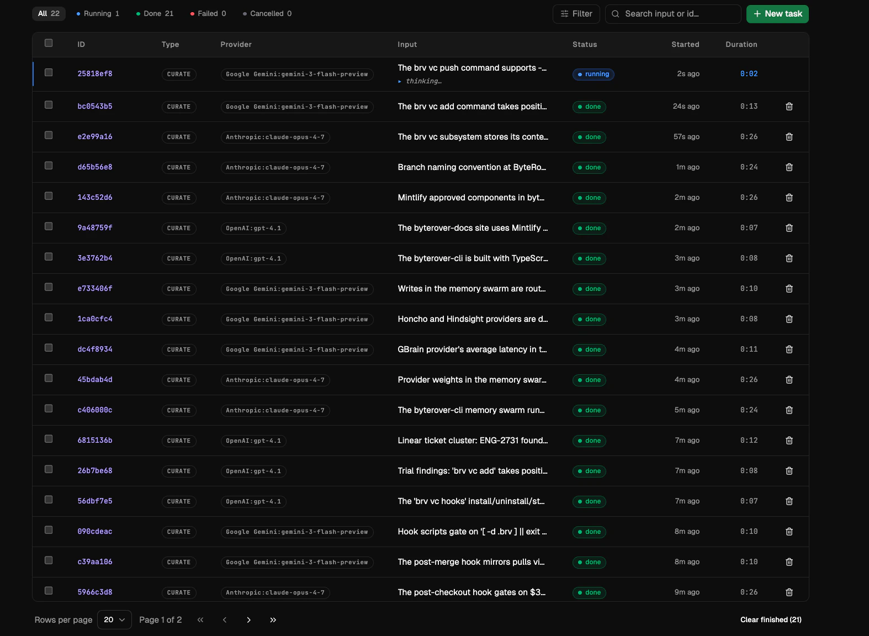Screen dimensions: 869x636
Task: Open the Filter options
Action: coord(576,14)
